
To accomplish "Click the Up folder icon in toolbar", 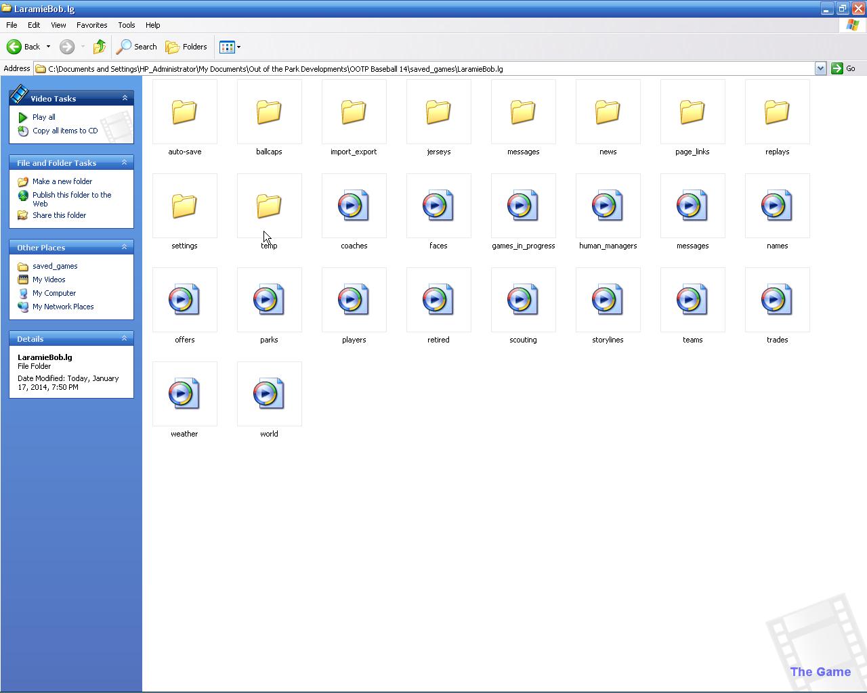I will 100,47.
